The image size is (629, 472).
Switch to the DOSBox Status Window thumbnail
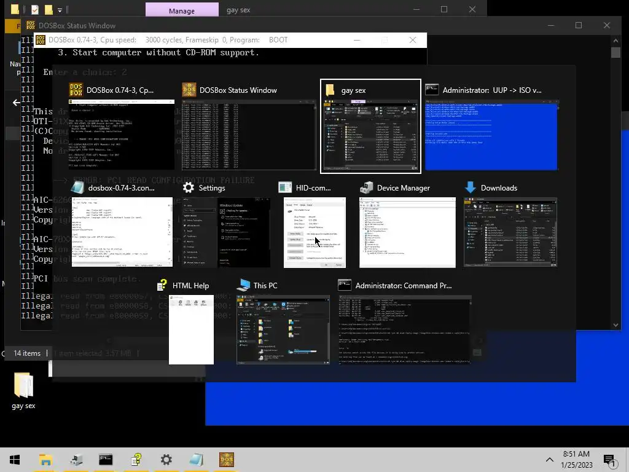(249, 135)
